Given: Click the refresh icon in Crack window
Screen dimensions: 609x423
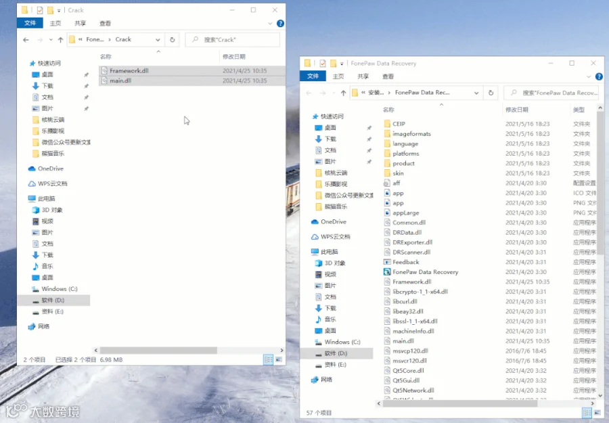Looking at the screenshot, I should tap(173, 40).
